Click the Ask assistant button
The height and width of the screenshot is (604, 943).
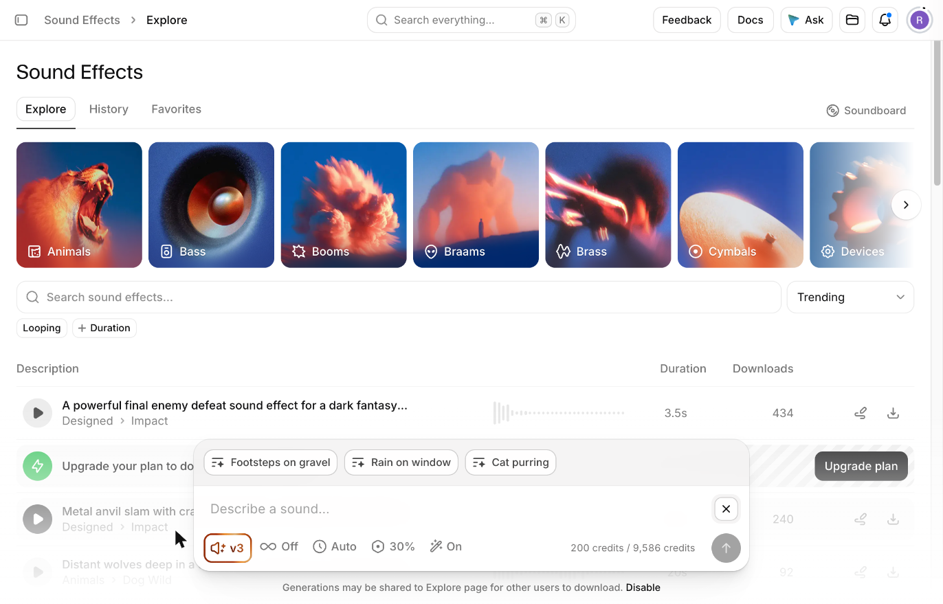806,20
